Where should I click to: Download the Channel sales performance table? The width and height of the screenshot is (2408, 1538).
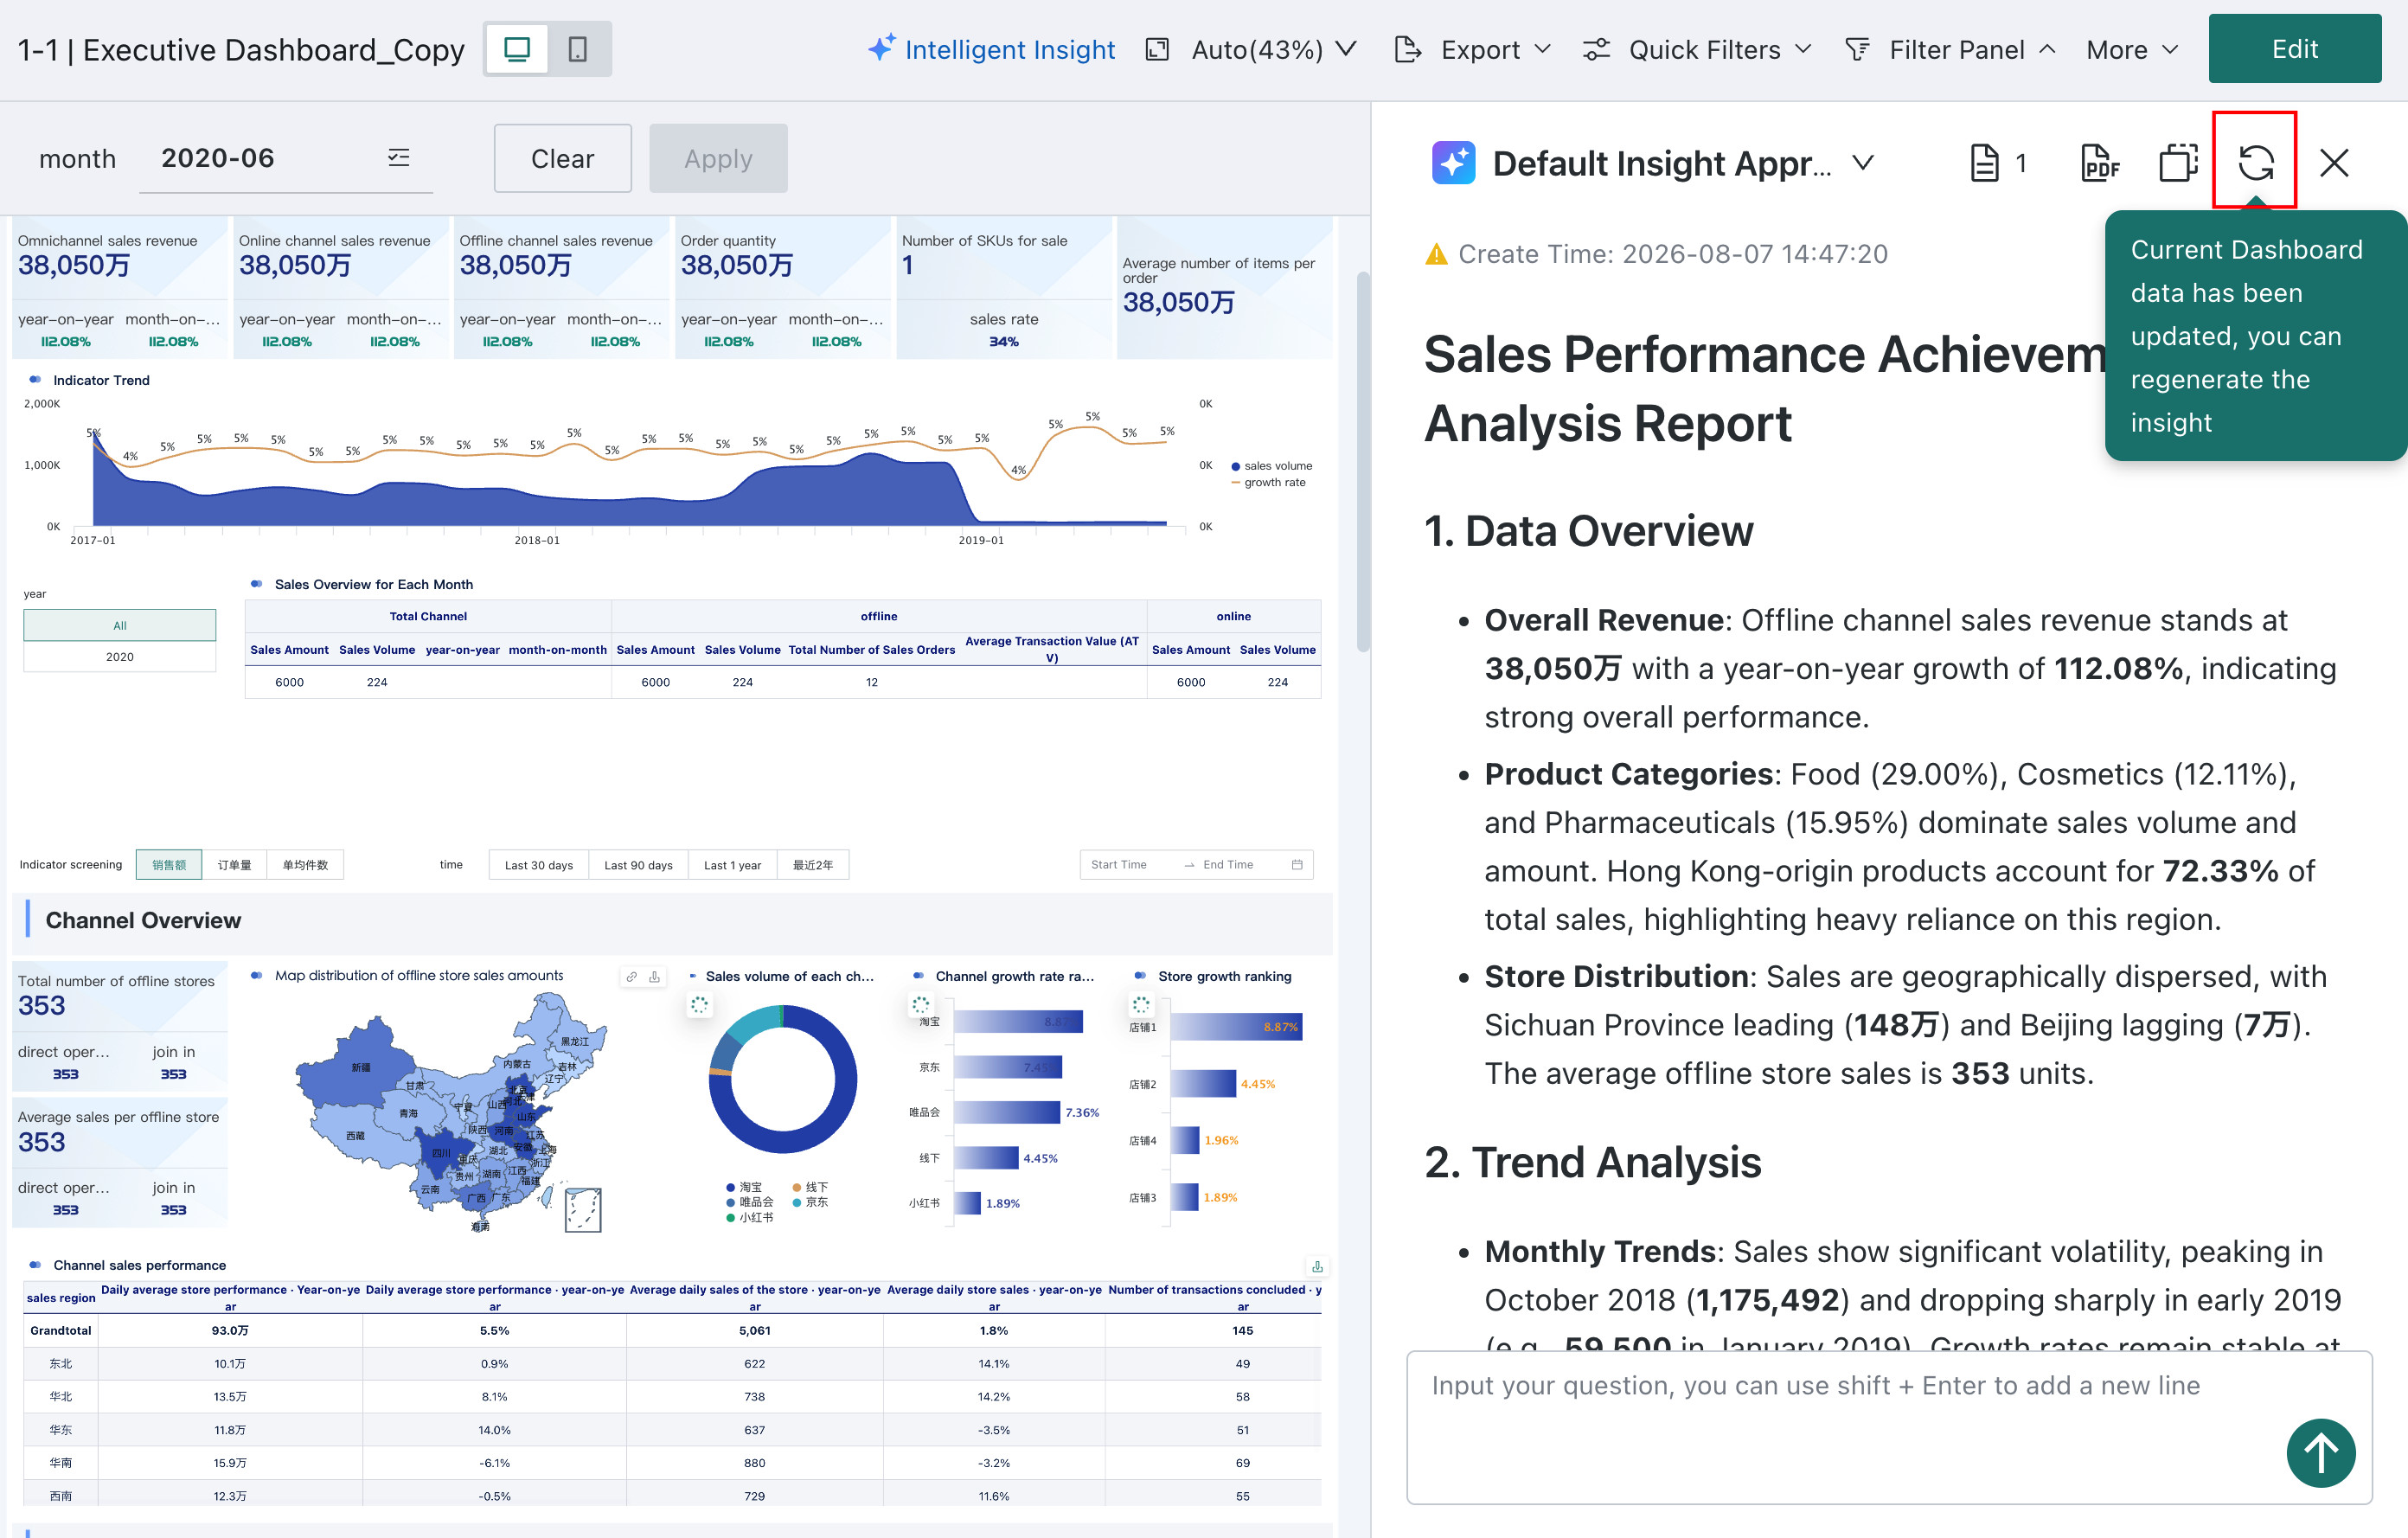pyautogui.click(x=1317, y=1266)
